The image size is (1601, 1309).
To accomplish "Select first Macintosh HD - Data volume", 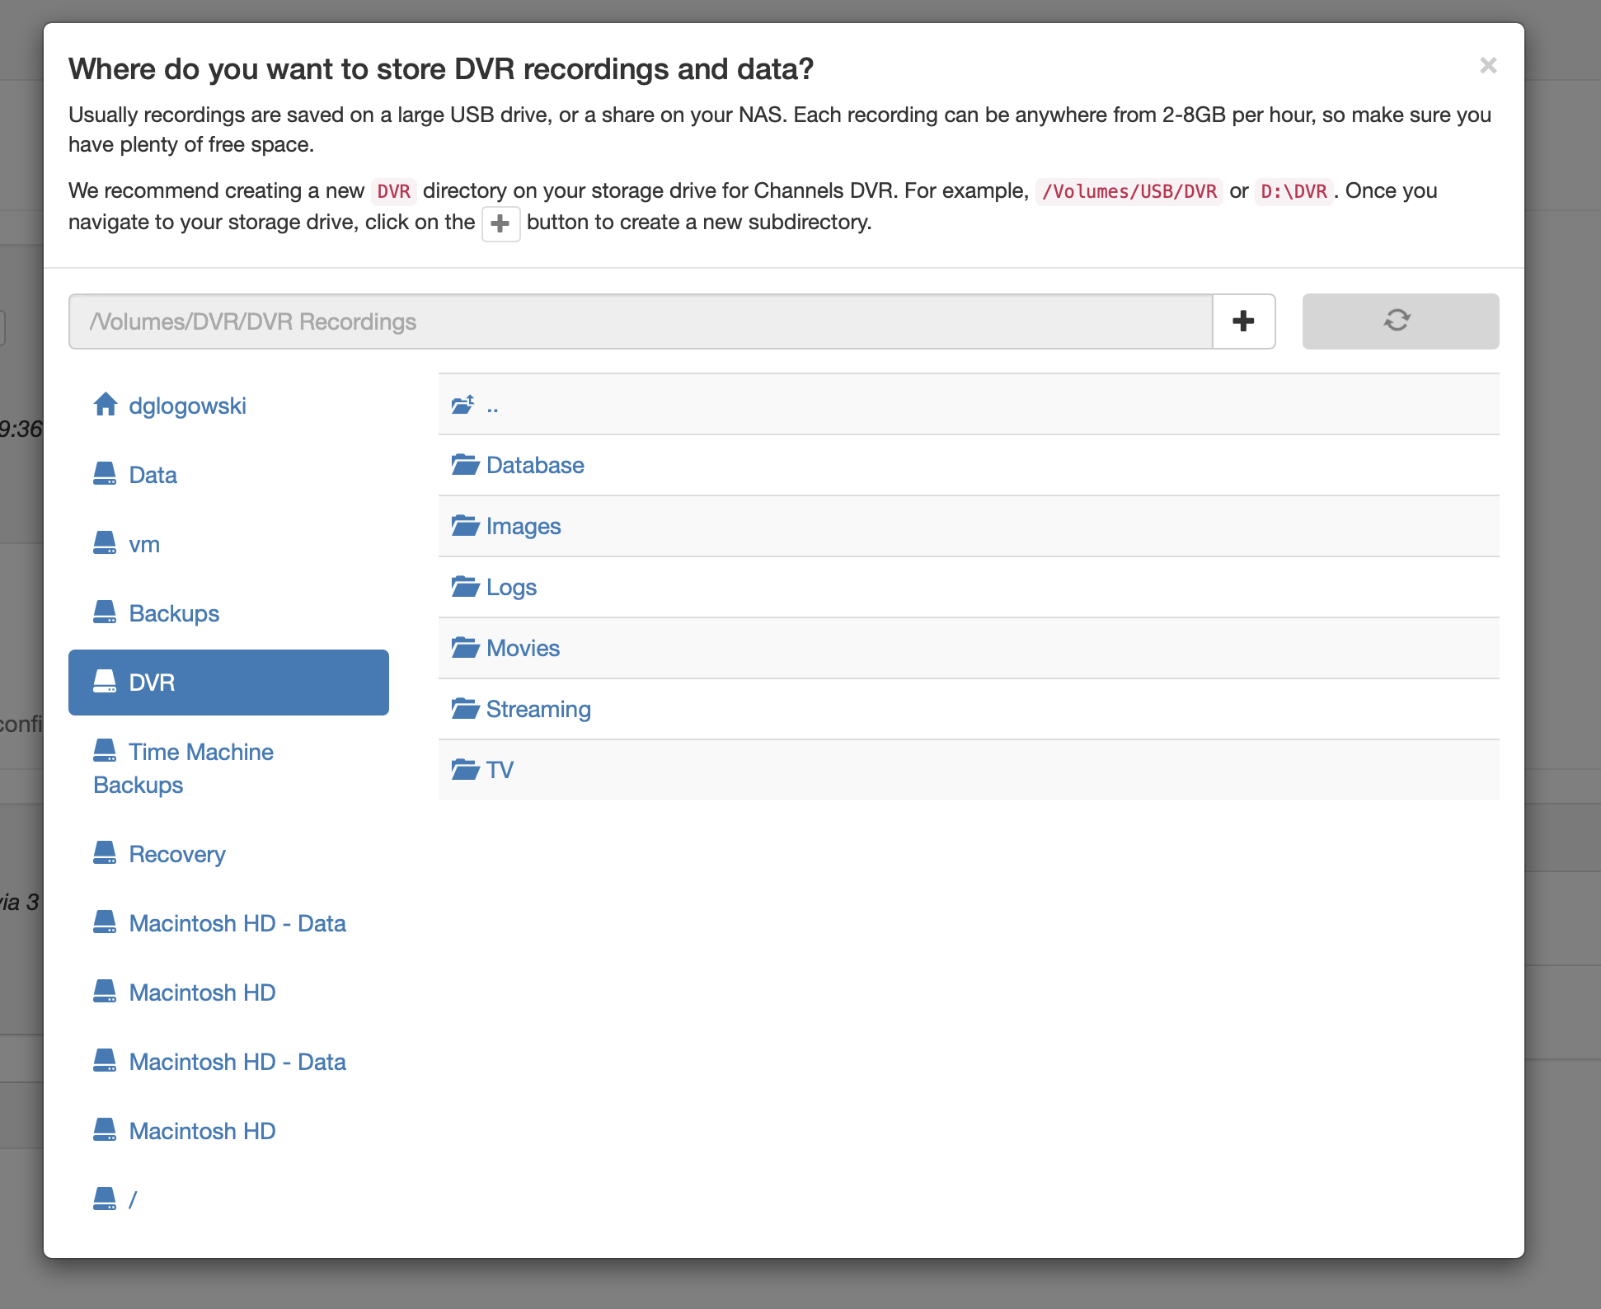I will [x=237, y=923].
